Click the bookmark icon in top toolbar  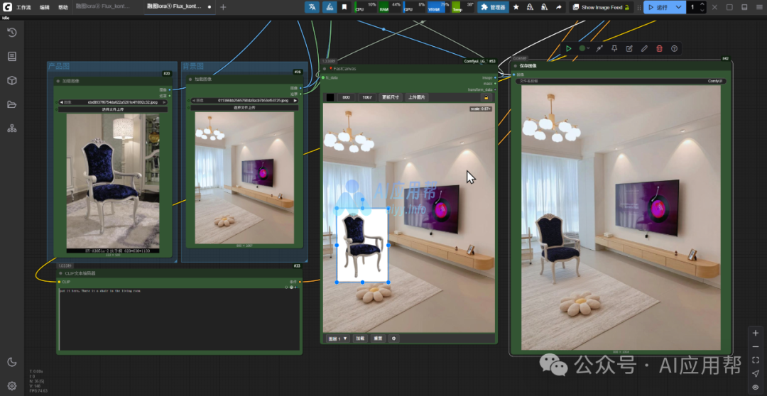tap(345, 7)
